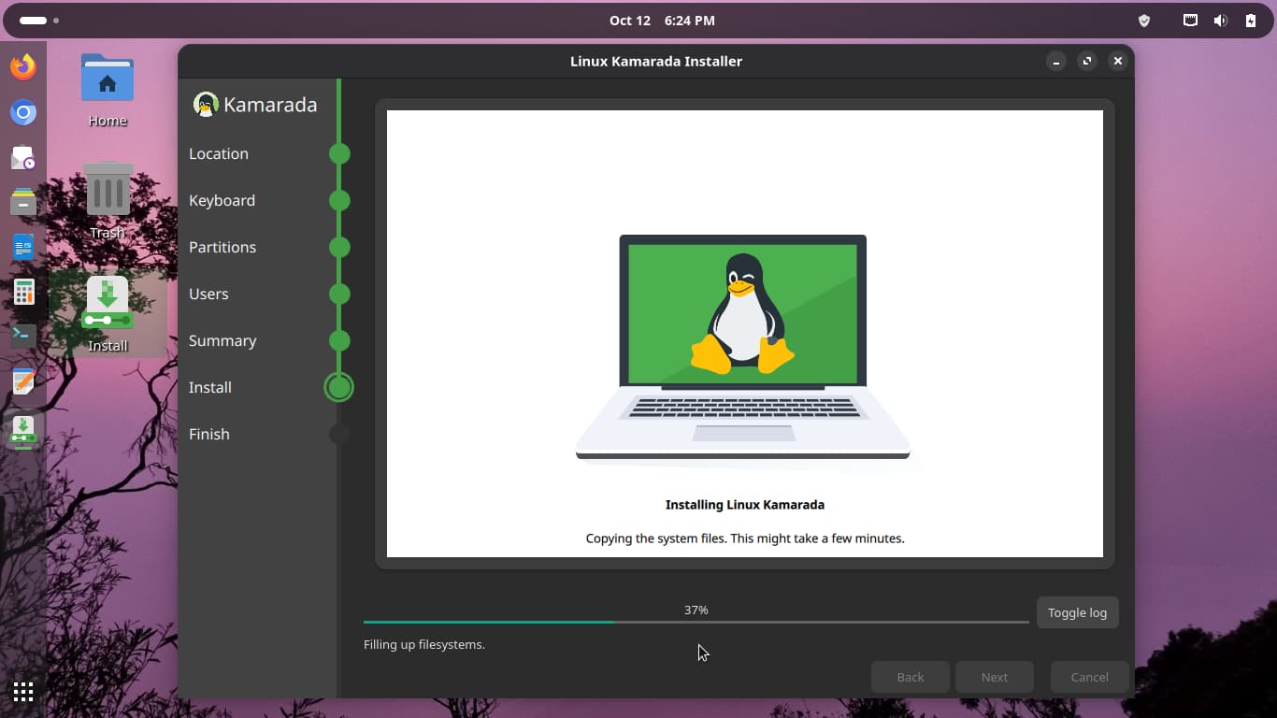This screenshot has height=718, width=1277.
Task: Open the Home folder on desktop
Action: 108,90
